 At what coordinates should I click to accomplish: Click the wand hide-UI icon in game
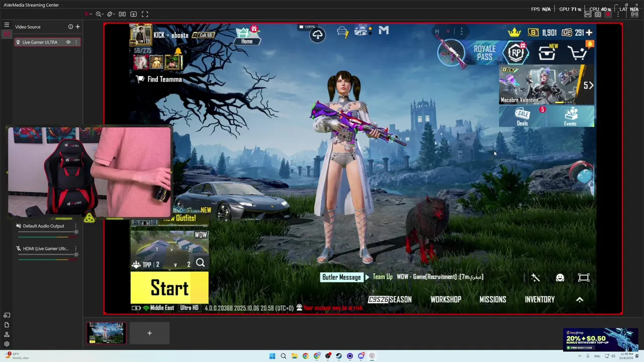click(535, 278)
